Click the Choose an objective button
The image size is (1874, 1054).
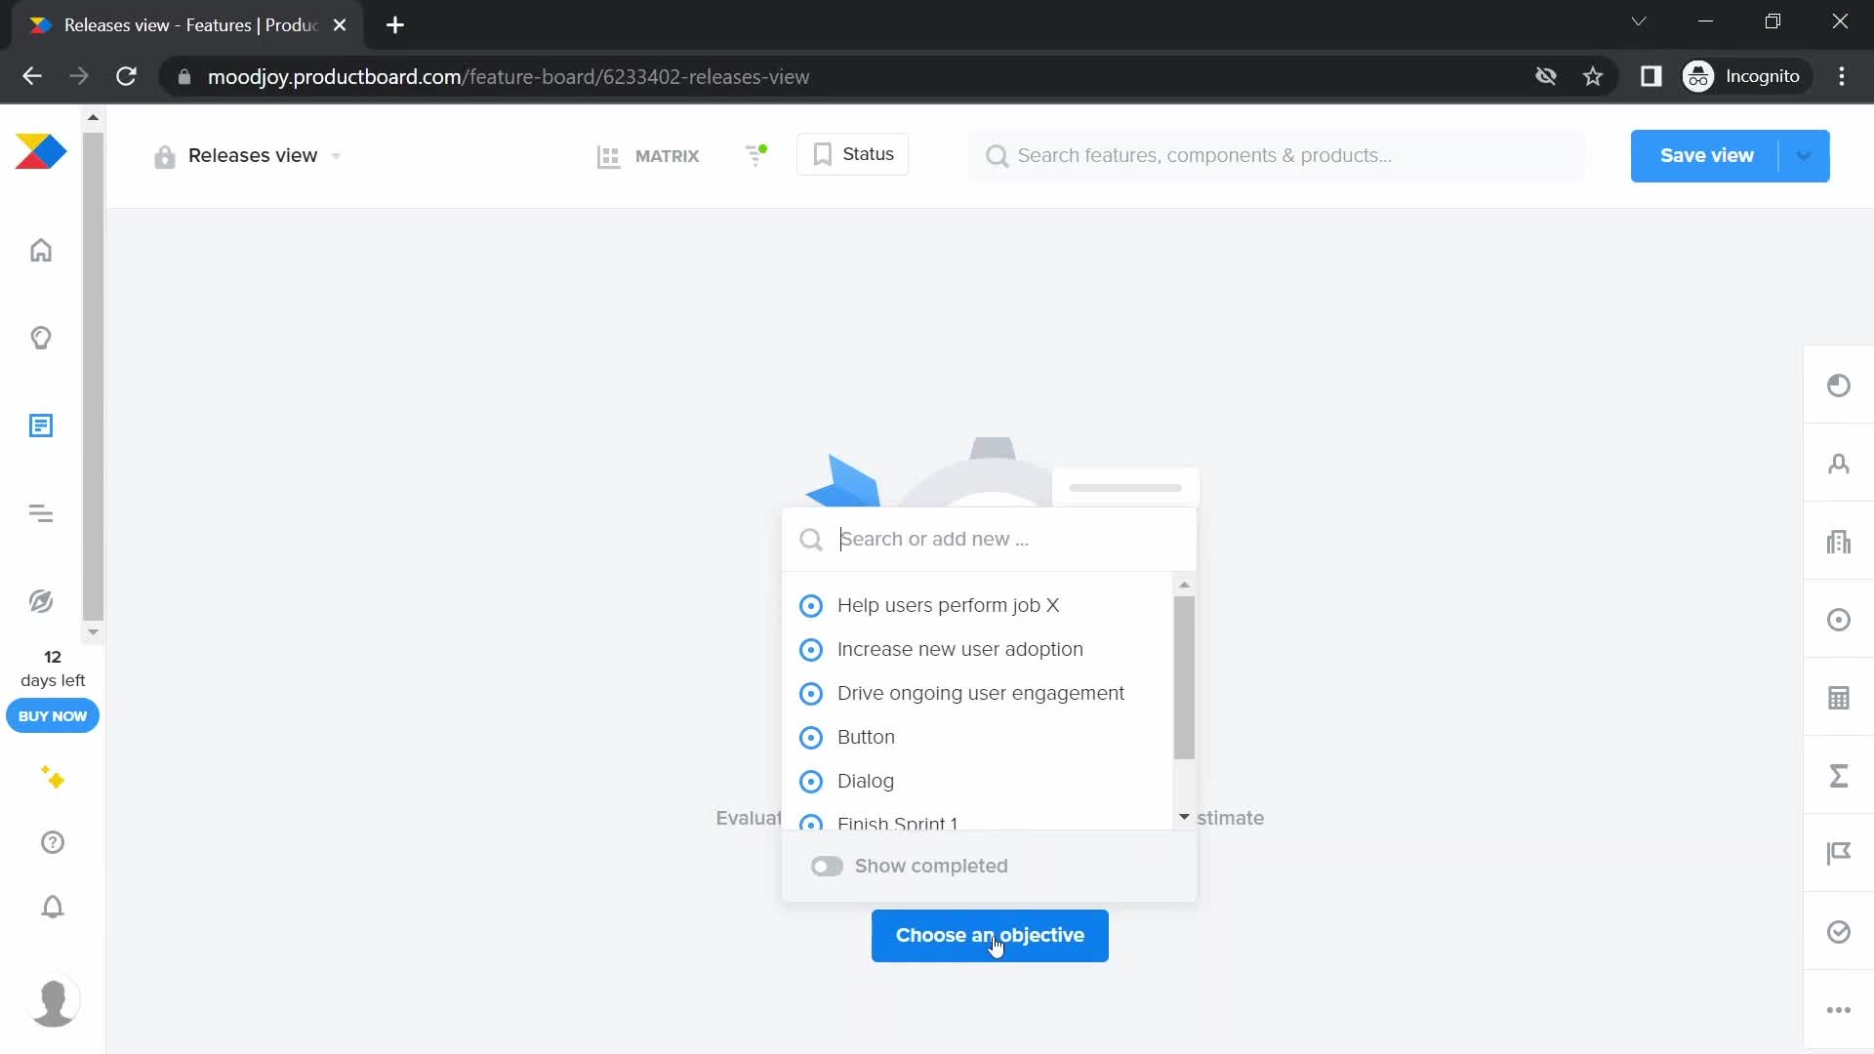pos(990,936)
